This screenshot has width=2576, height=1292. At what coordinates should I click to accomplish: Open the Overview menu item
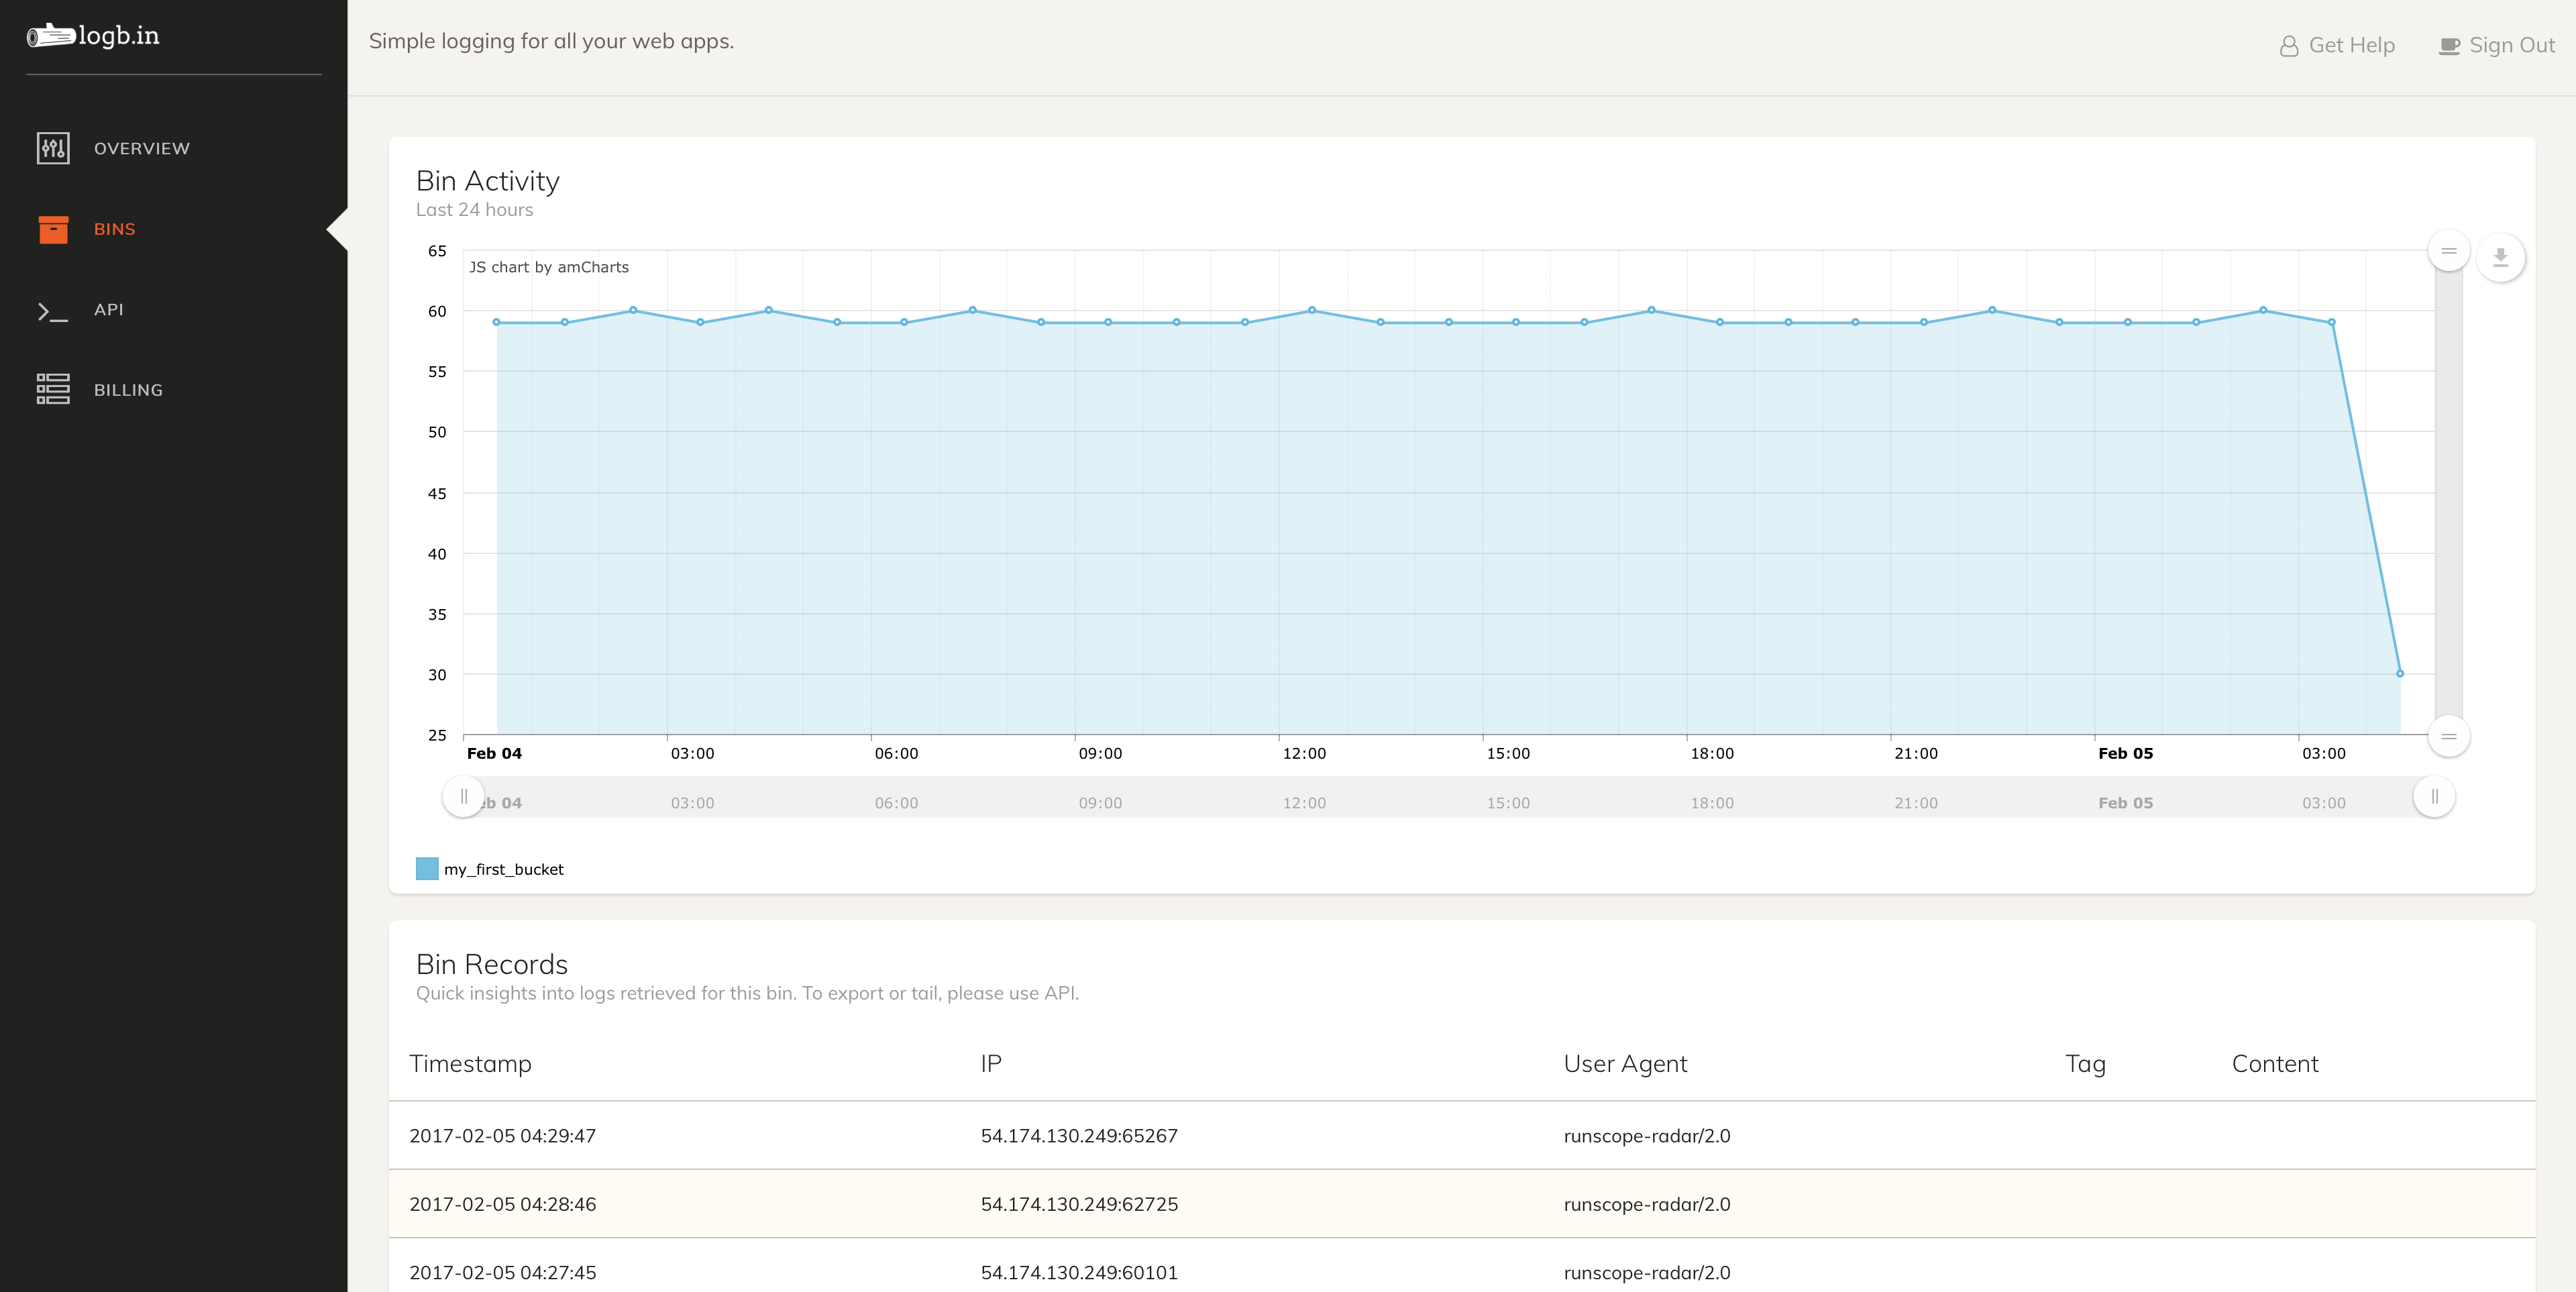coord(141,148)
